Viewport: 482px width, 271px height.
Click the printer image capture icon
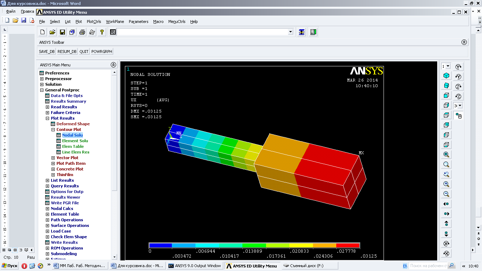coord(82,32)
